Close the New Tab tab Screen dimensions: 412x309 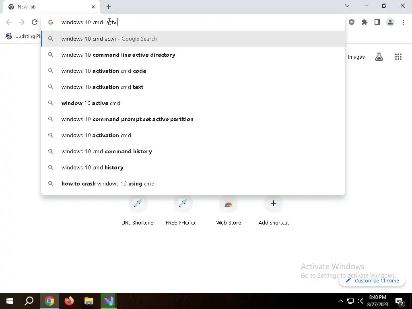[93, 7]
